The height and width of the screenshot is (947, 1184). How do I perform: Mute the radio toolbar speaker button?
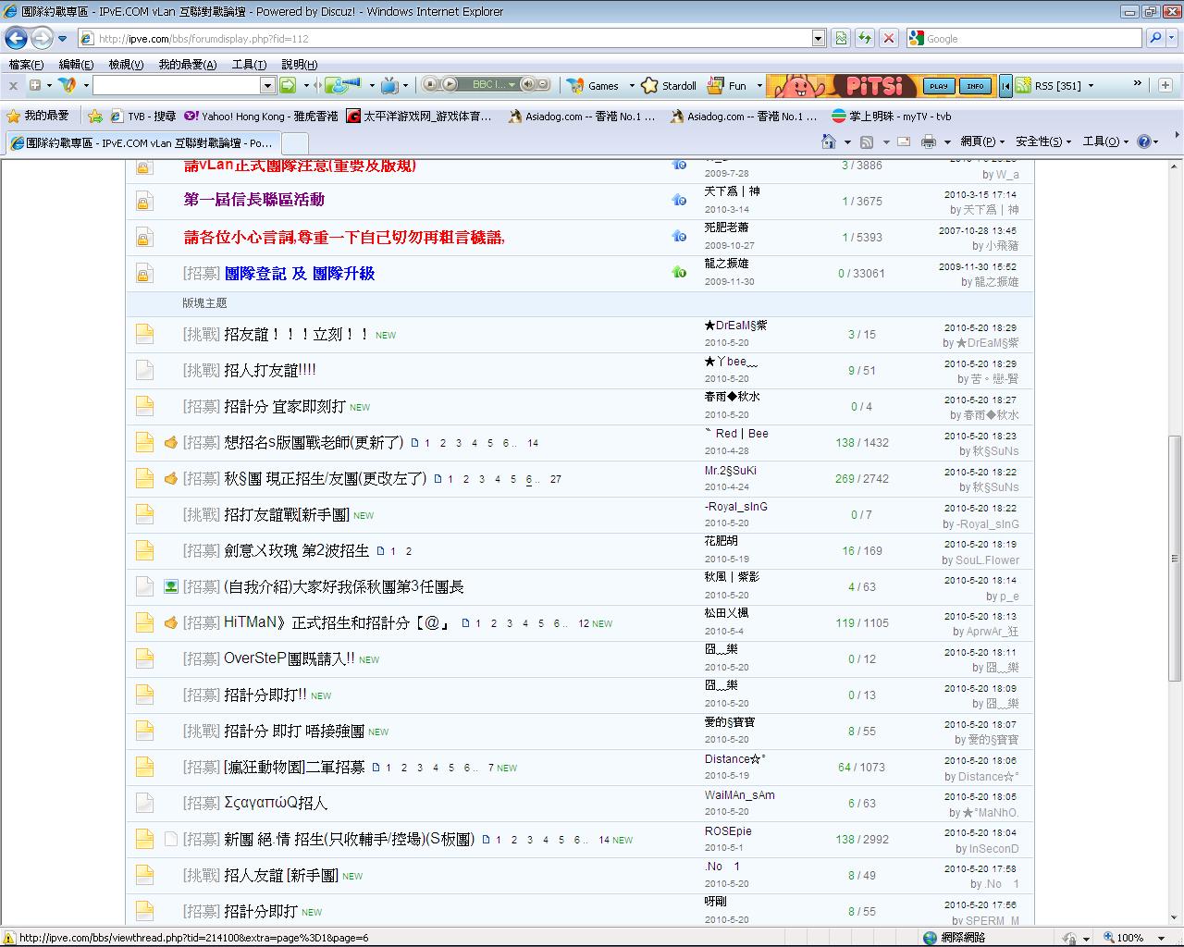tap(528, 85)
